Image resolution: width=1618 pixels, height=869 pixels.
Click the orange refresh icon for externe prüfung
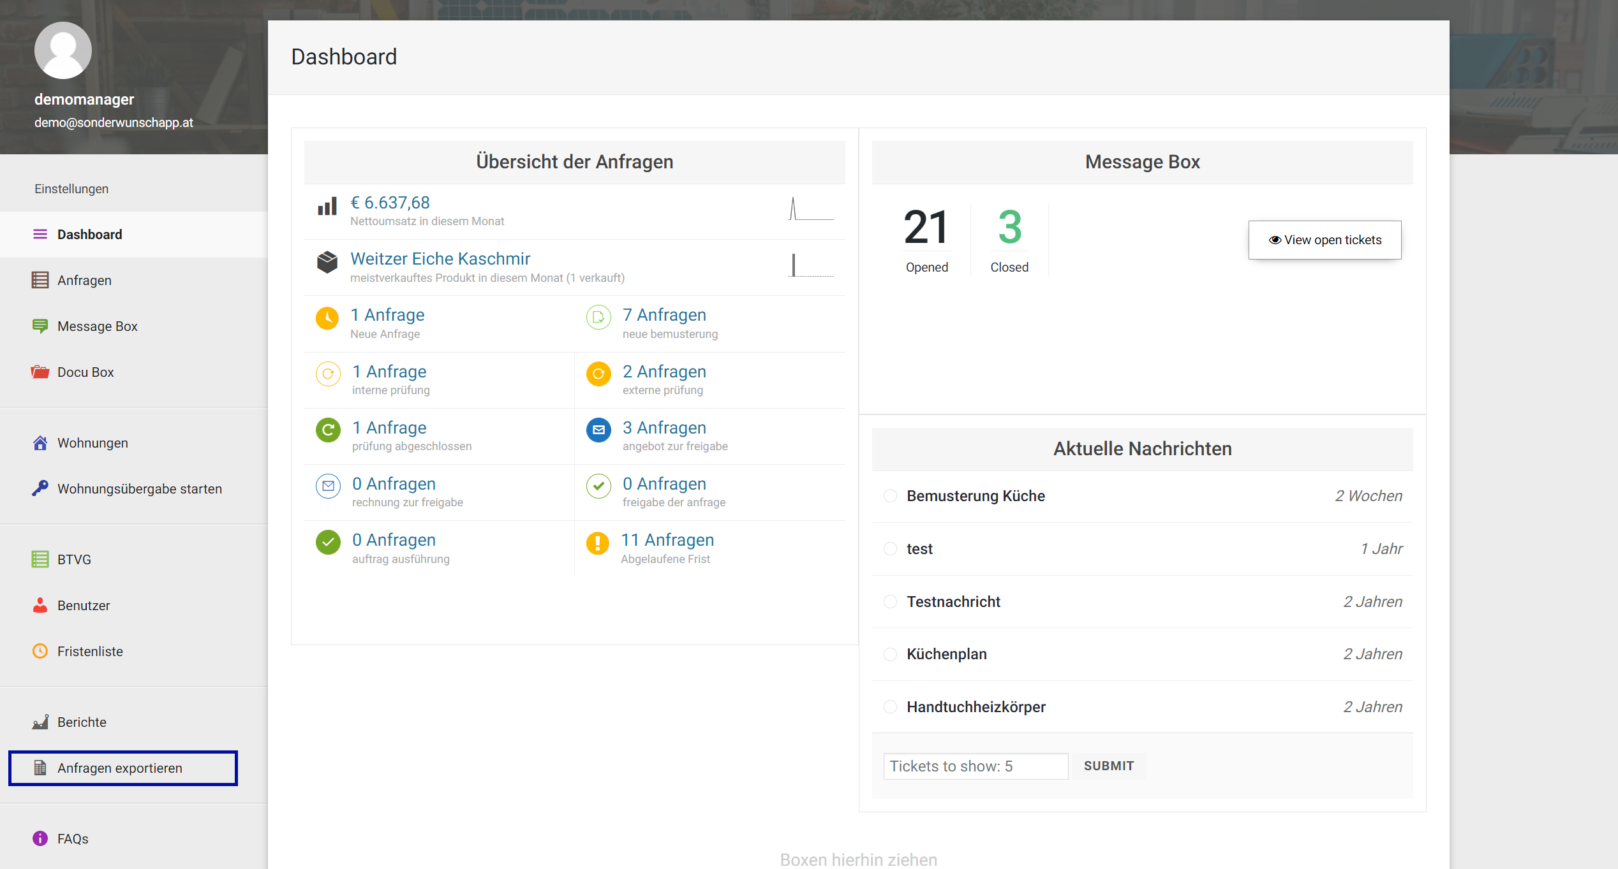coord(598,374)
